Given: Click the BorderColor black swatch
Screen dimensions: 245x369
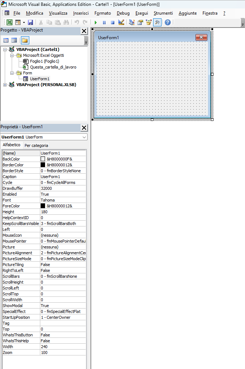Looking at the screenshot, I should click(43, 165).
